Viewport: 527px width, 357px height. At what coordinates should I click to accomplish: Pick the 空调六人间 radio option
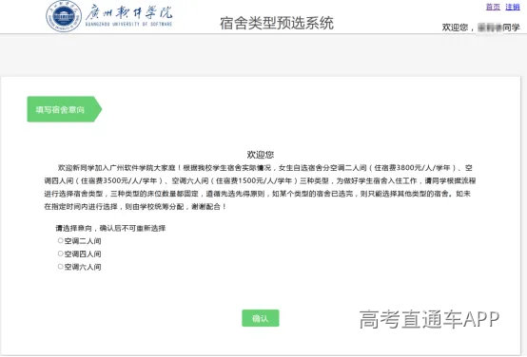tap(61, 267)
